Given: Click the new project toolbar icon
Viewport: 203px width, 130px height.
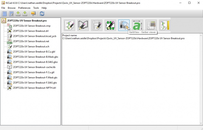Looking at the screenshot, I should (x=4, y=14).
